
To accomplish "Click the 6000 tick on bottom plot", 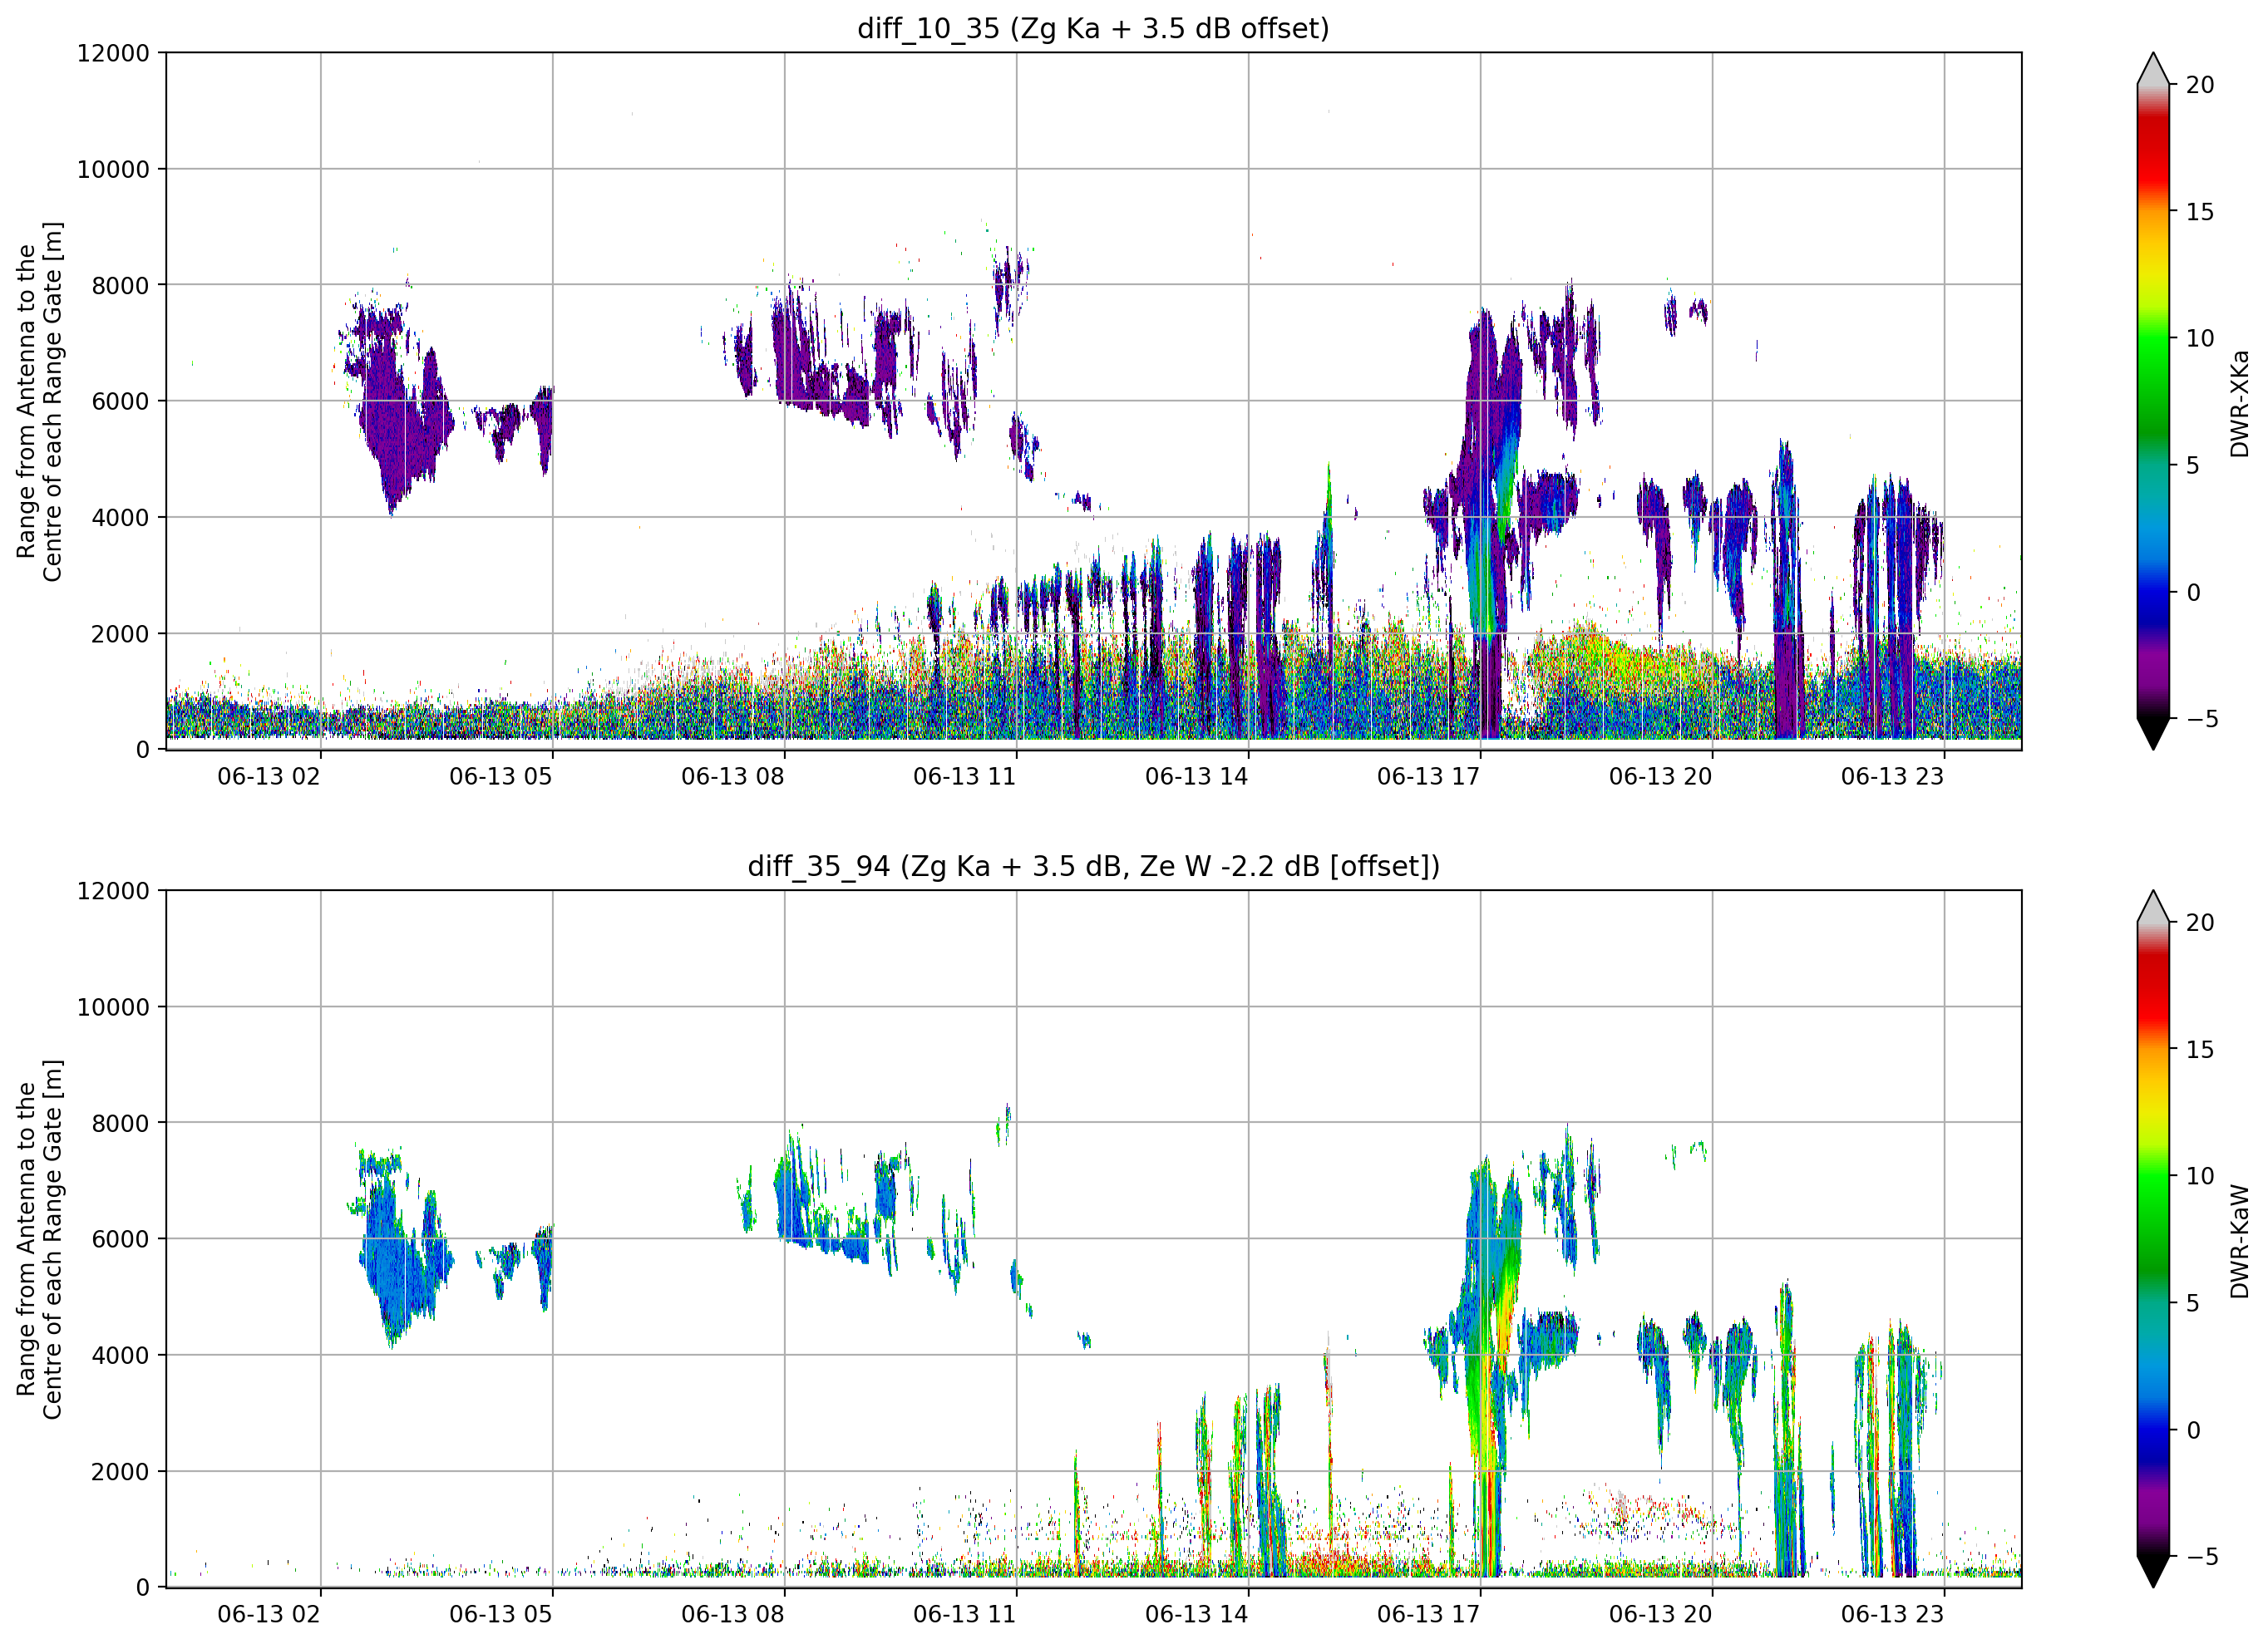I will [120, 1240].
